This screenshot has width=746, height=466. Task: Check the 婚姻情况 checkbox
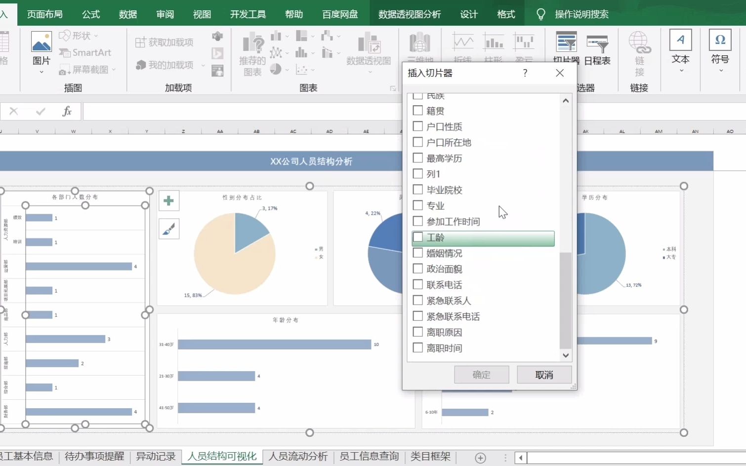[x=417, y=253]
